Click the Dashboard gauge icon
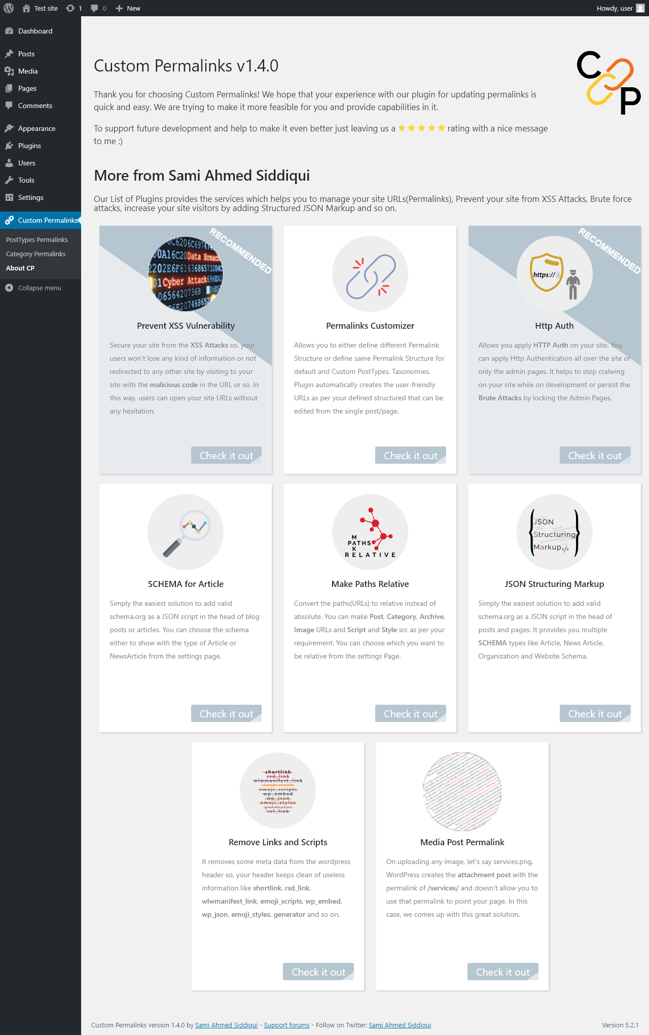This screenshot has width=649, height=1035. [x=9, y=31]
